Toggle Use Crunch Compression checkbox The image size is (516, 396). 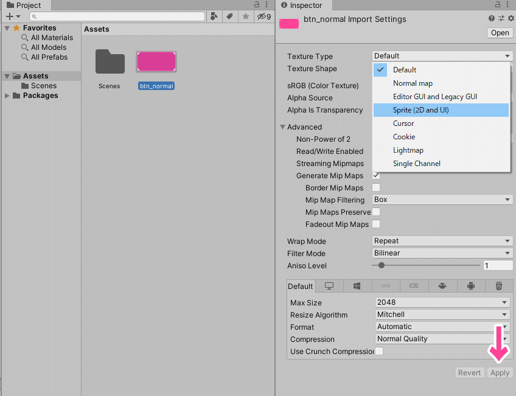379,351
